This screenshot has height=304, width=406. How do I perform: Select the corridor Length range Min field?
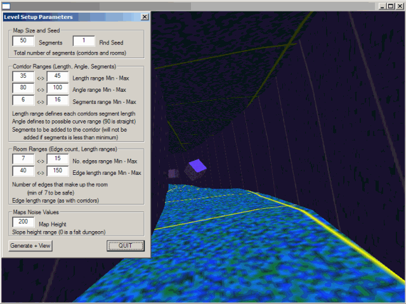[x=23, y=76]
